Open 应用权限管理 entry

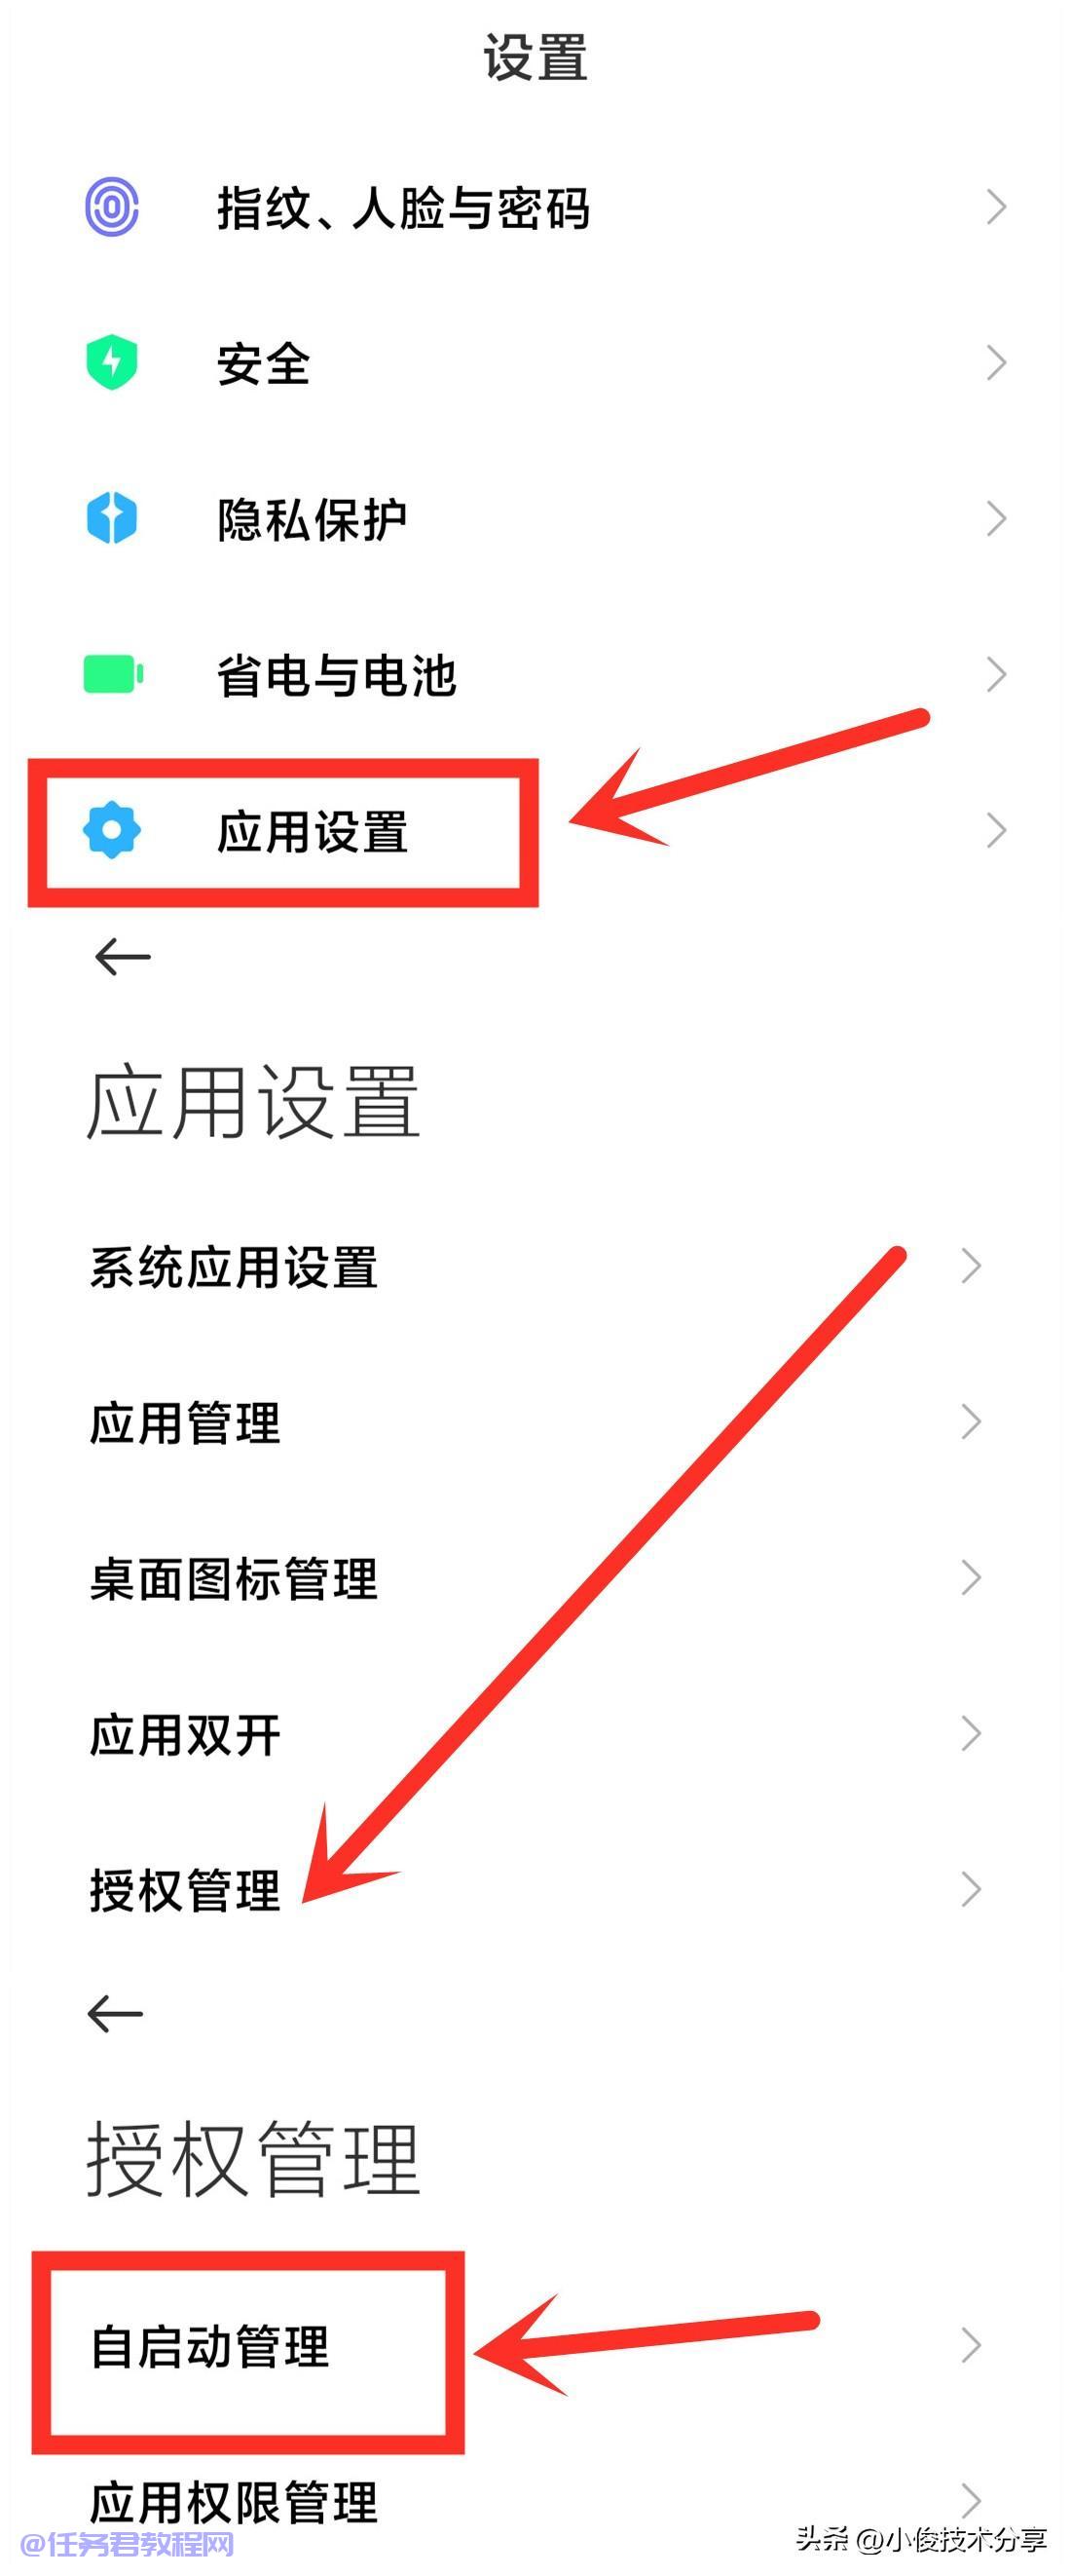[x=535, y=2502]
